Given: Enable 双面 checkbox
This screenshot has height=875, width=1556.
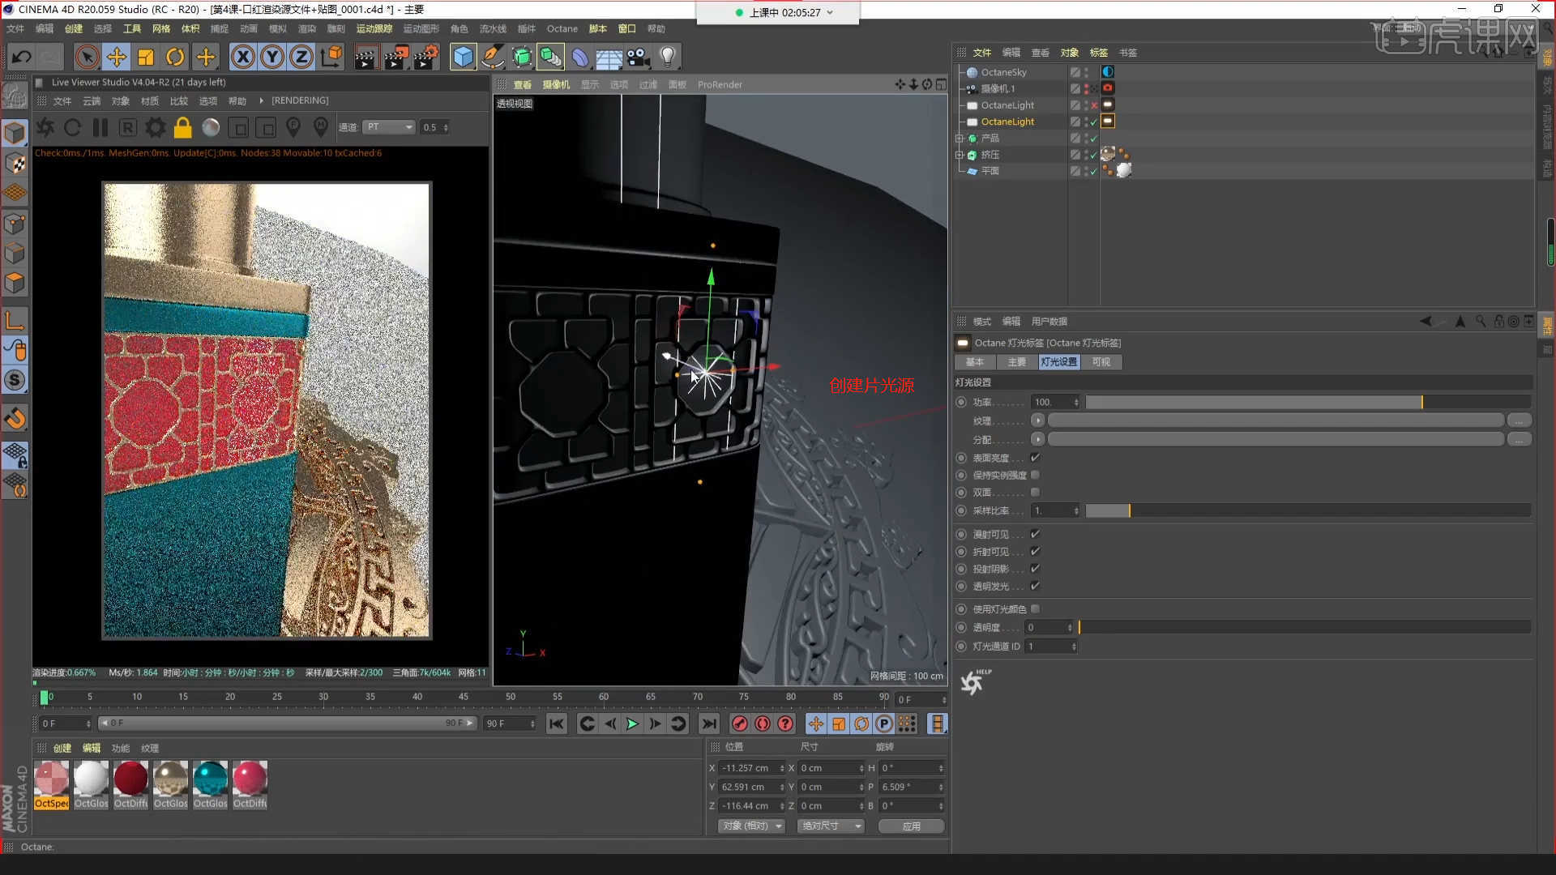Looking at the screenshot, I should tap(1035, 493).
